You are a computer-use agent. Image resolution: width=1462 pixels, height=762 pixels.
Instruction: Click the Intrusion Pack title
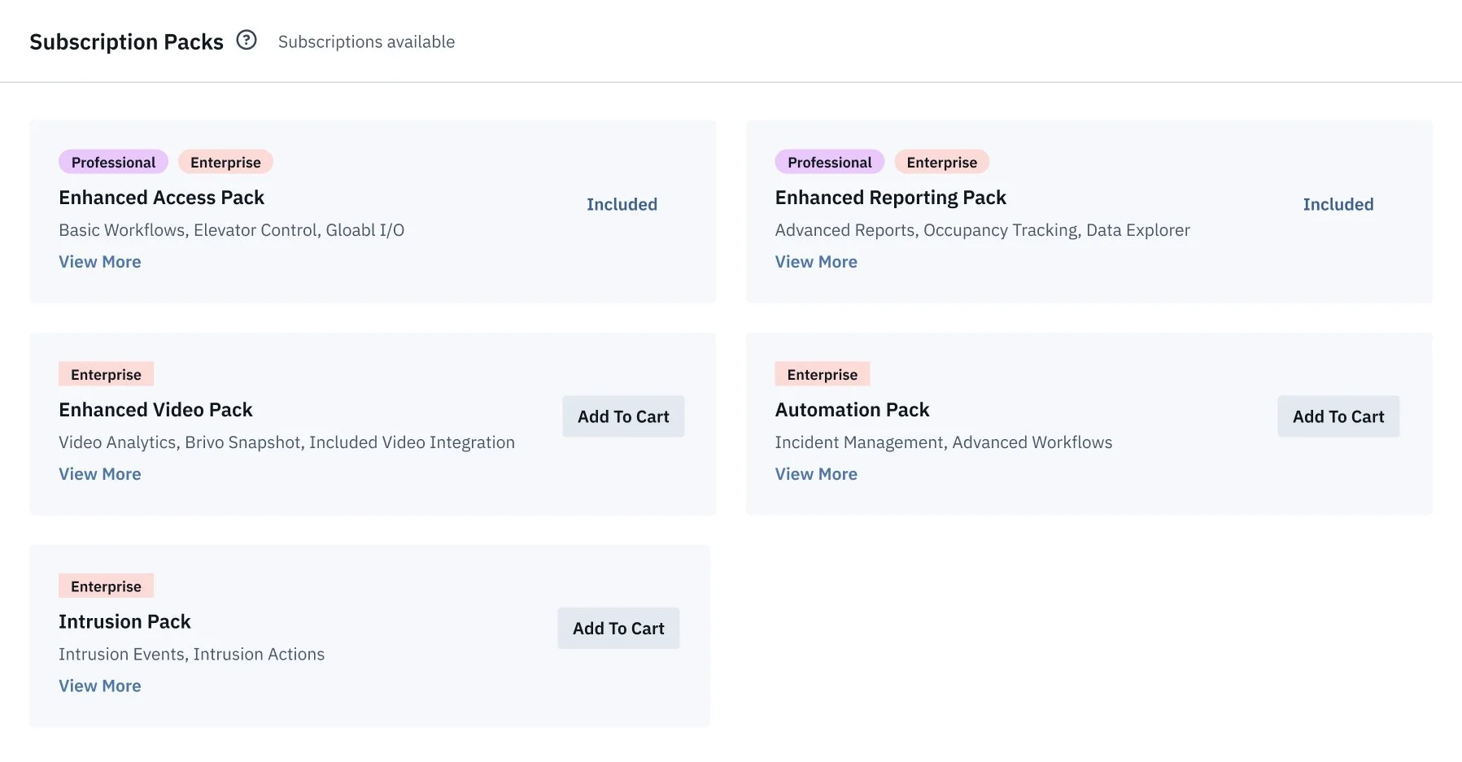point(124,622)
